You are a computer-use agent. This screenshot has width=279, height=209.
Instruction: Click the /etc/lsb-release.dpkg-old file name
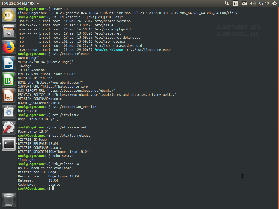(x=118, y=46)
